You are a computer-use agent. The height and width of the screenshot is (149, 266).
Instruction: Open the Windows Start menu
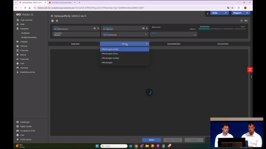97,146
